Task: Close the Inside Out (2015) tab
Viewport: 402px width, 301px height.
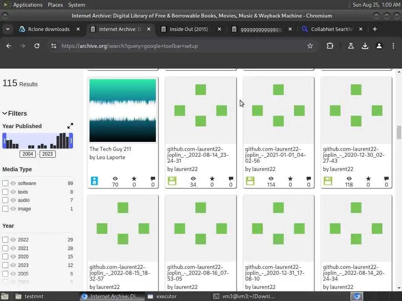Action: coord(219,29)
